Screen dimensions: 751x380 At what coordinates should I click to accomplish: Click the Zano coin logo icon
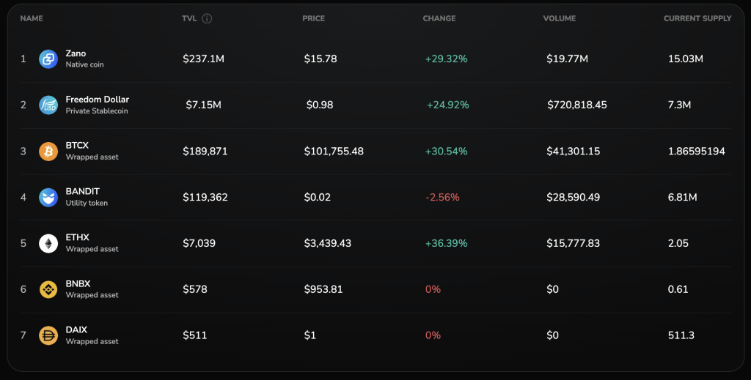(48, 59)
